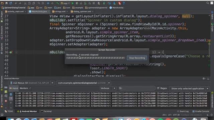Open the Event Log button
This screenshot has height=120, width=214.
[183, 111]
